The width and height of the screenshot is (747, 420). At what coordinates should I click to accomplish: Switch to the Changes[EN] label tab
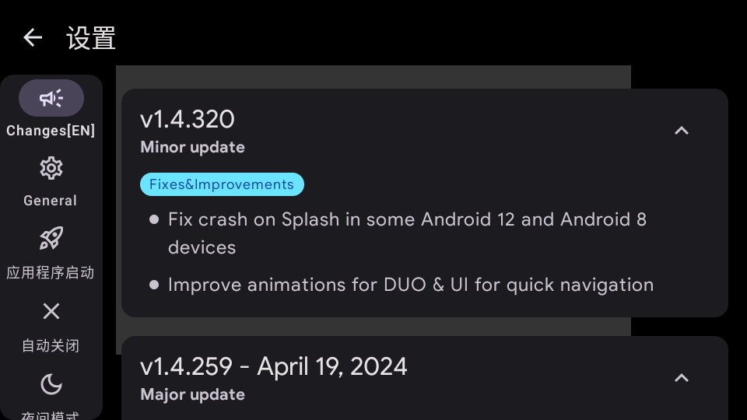pyautogui.click(x=51, y=131)
